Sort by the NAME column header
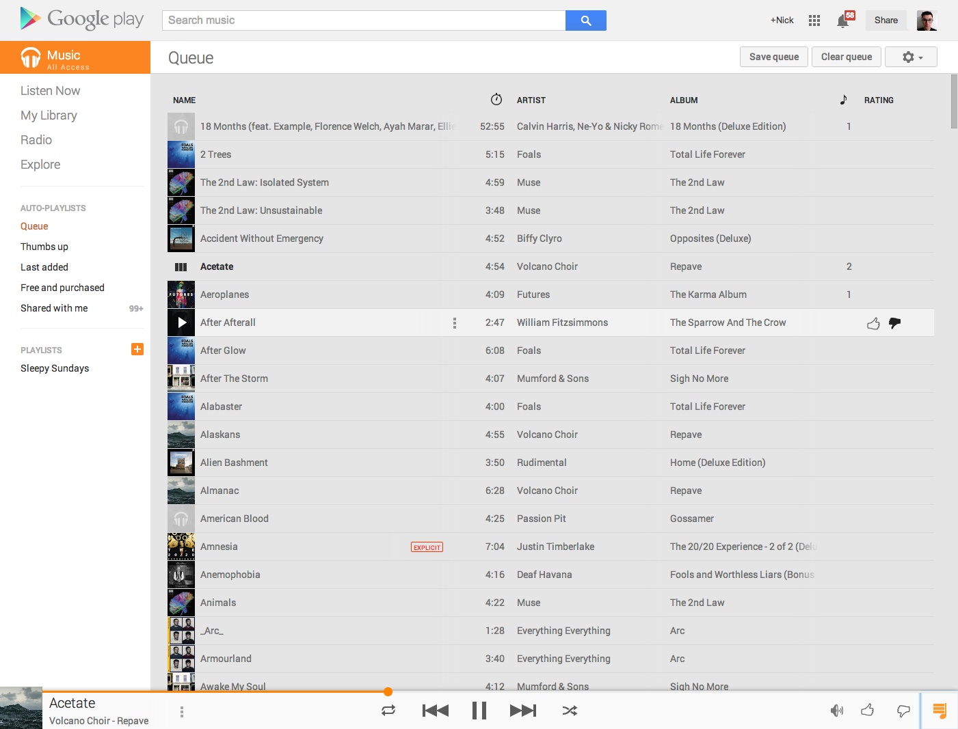958x729 pixels. coord(184,100)
